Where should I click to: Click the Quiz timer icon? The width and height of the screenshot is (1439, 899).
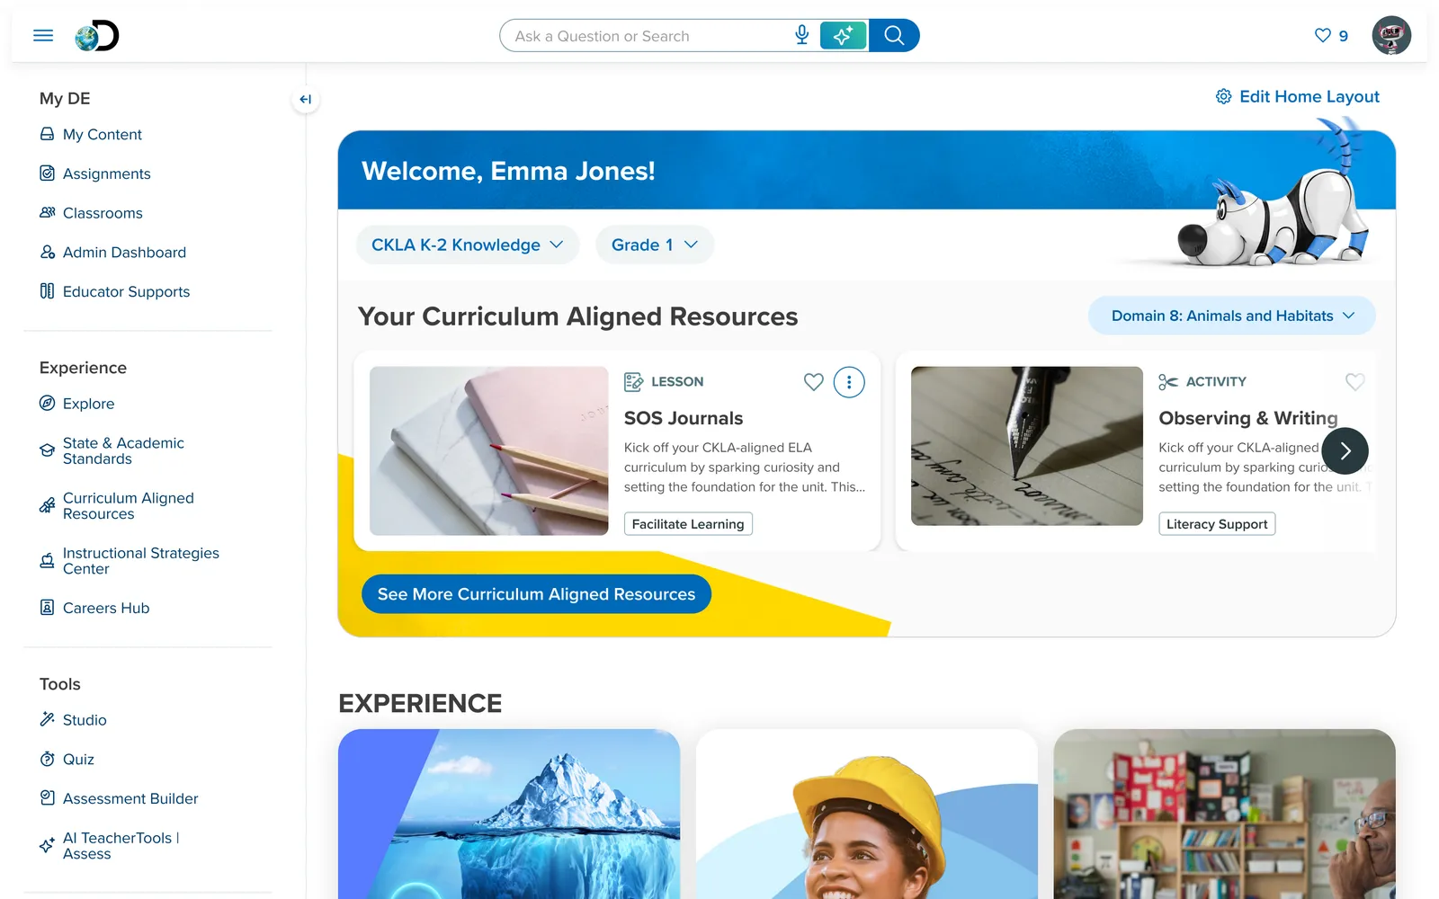(47, 759)
